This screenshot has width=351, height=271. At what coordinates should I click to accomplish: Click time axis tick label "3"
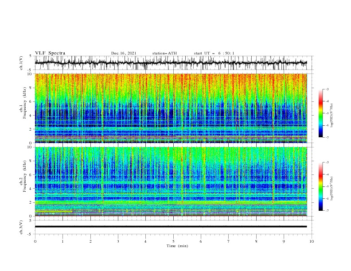(118, 241)
